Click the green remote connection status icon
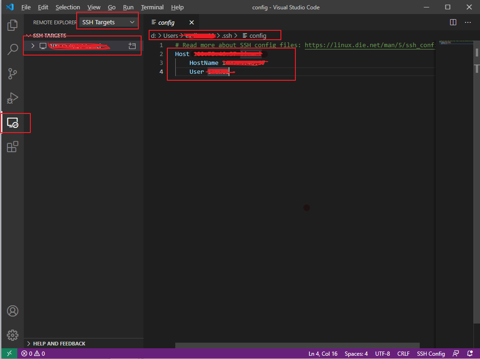This screenshot has width=480, height=359. tap(9, 353)
